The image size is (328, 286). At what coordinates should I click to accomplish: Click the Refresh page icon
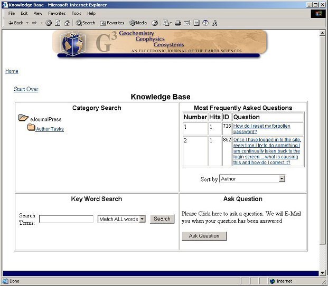[58, 23]
